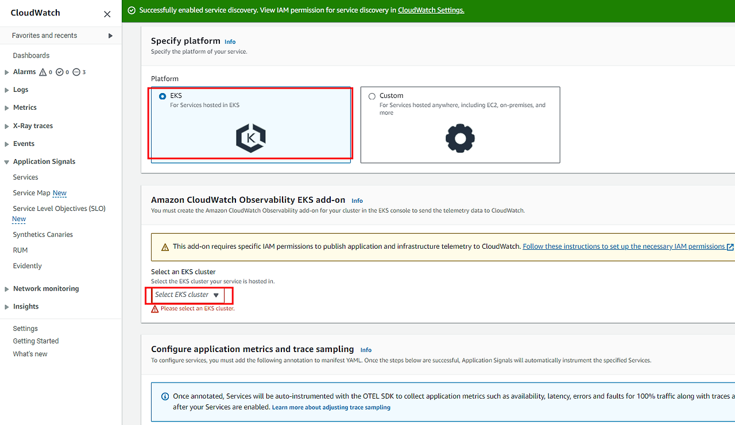Click the Kubernetes EKS logo icon
Screen dimensions: 735x425
point(251,138)
